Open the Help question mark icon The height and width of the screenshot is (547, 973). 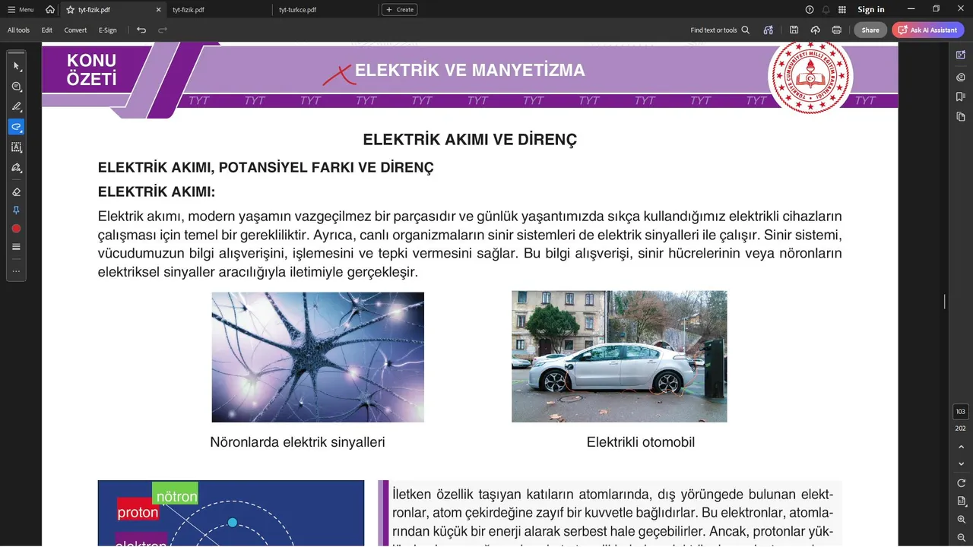click(x=810, y=10)
